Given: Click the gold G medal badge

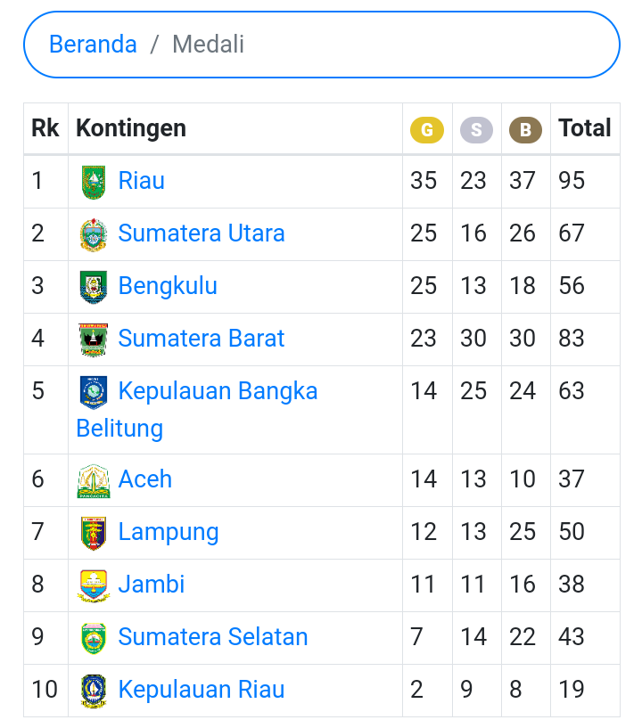Looking at the screenshot, I should 426,130.
